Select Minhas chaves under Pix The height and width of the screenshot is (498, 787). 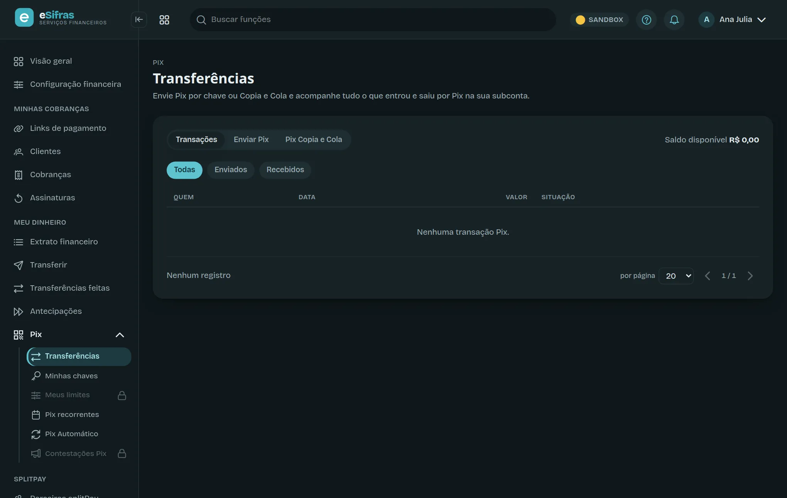click(79, 376)
